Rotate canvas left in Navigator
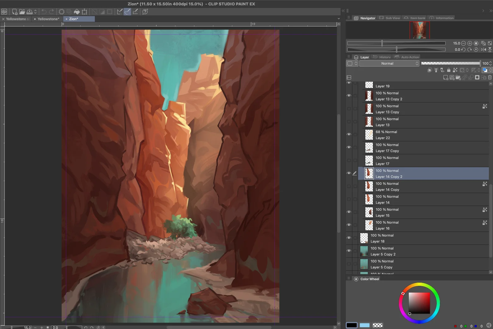 point(463,50)
